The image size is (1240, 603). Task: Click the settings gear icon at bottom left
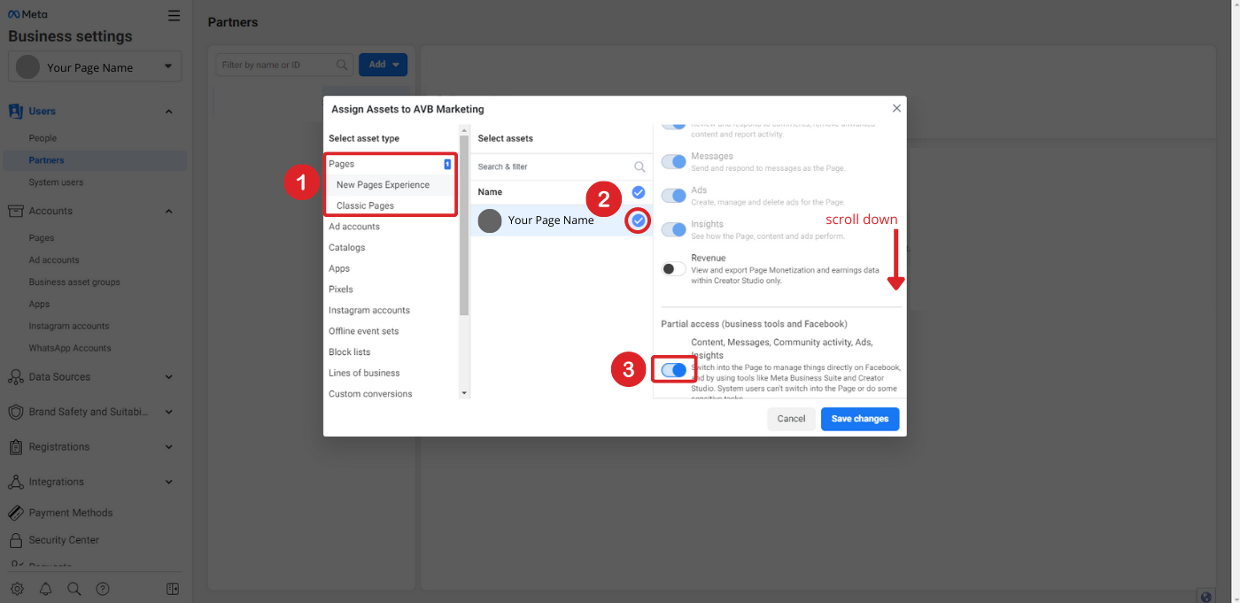(x=17, y=589)
